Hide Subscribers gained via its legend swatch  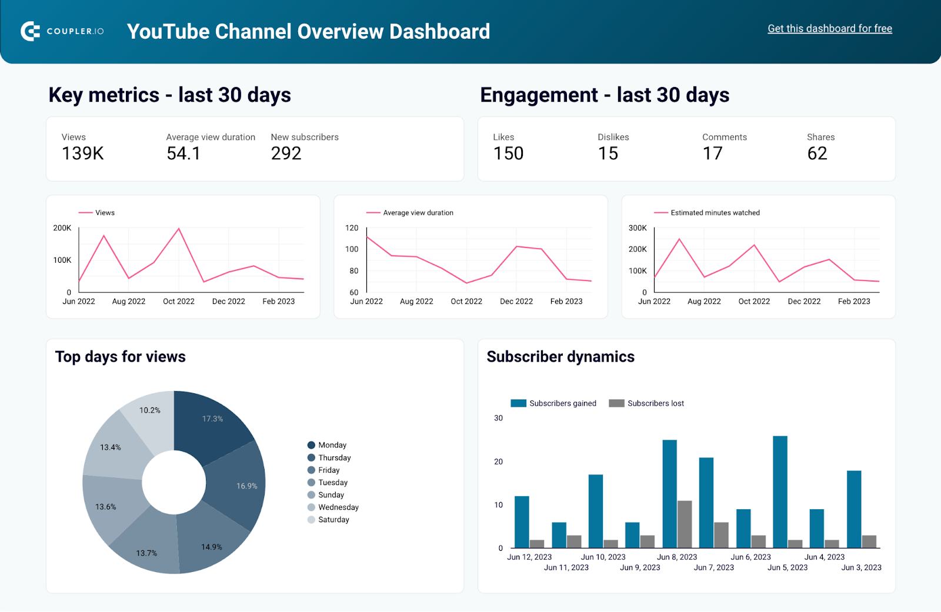pyautogui.click(x=518, y=403)
